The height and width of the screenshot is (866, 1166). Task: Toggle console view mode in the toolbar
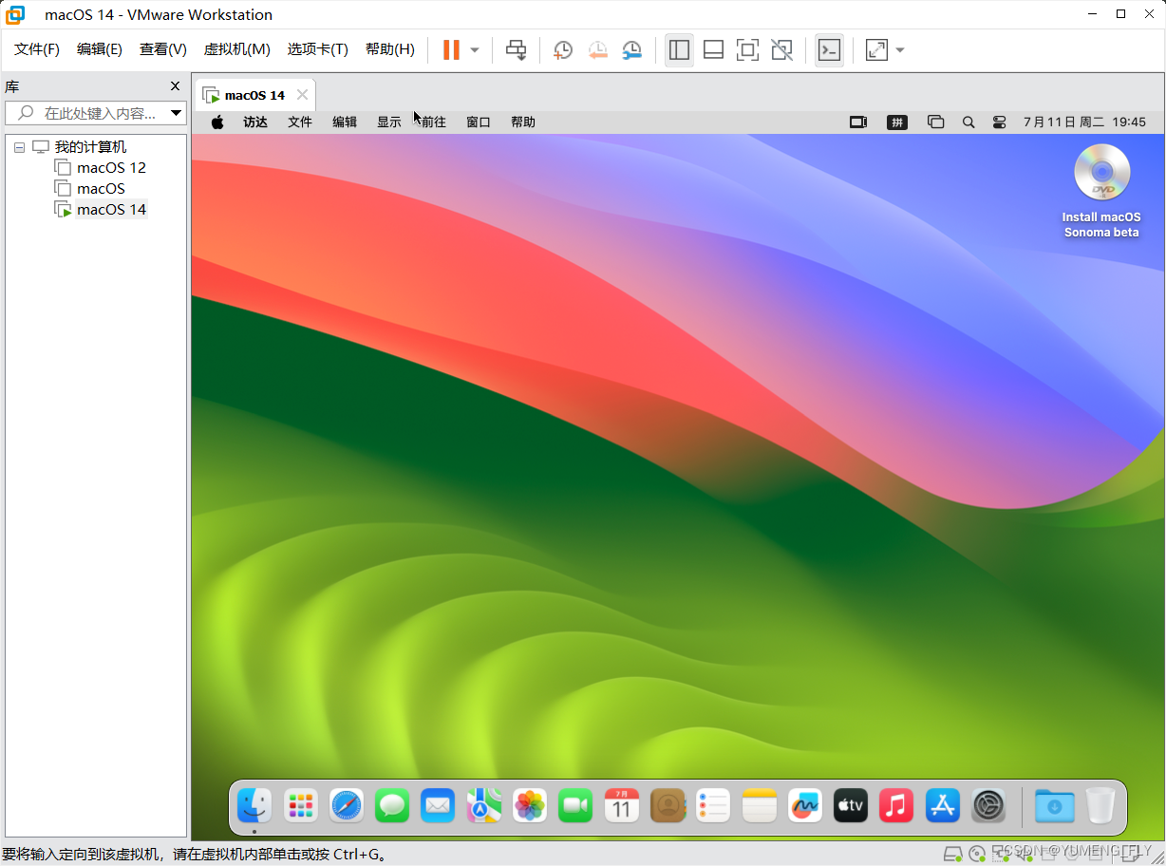pyautogui.click(x=828, y=49)
